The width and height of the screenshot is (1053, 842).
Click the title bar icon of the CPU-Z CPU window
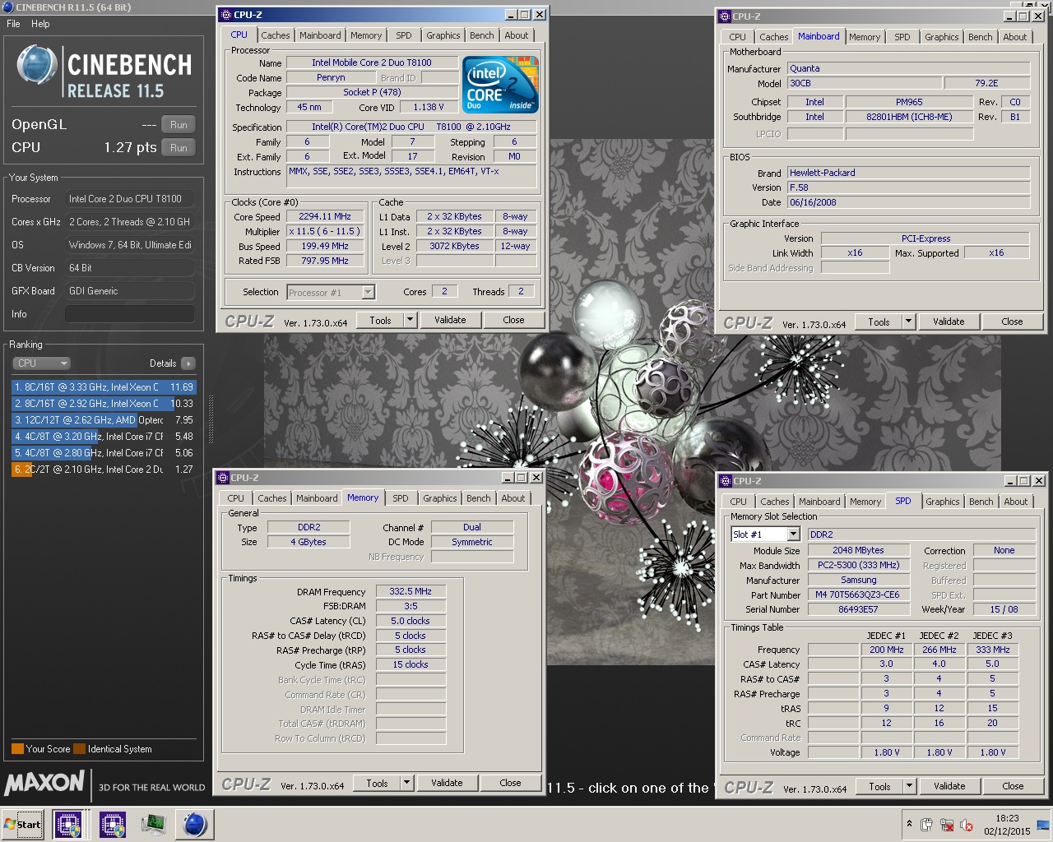[225, 15]
